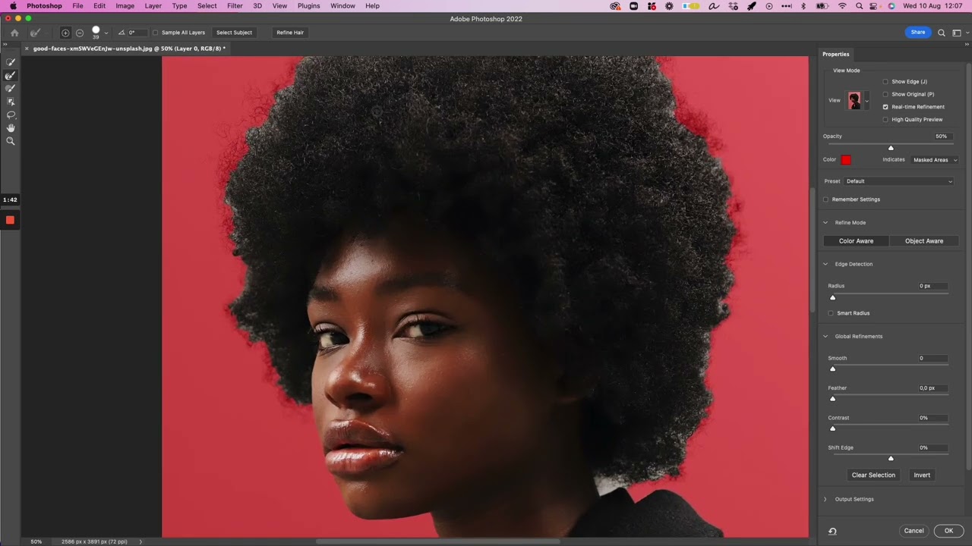Viewport: 972px width, 546px height.
Task: Enable Show Original (P) checkbox
Action: [885, 94]
